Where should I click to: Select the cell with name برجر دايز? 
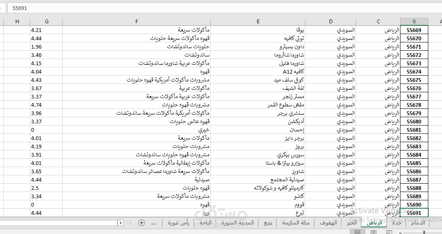click(x=258, y=138)
